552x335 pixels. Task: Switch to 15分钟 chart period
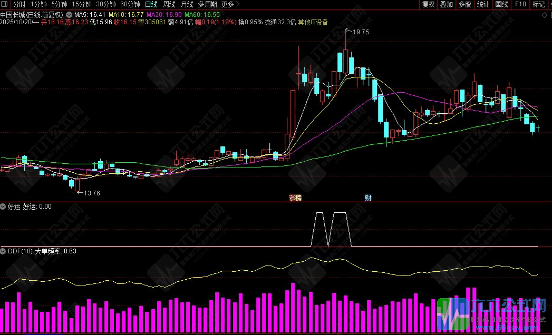tap(81, 4)
